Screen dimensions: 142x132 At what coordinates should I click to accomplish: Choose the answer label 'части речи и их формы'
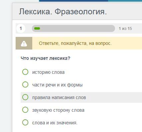pos(58,85)
